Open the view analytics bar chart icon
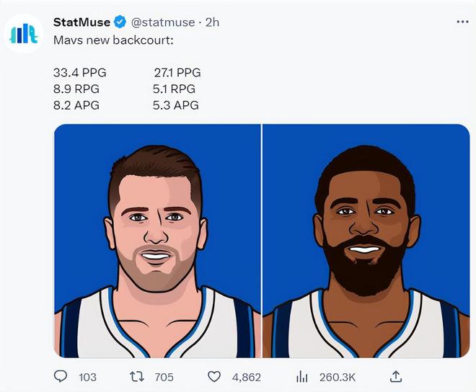Screen dimensions: 476x392 [x=301, y=377]
